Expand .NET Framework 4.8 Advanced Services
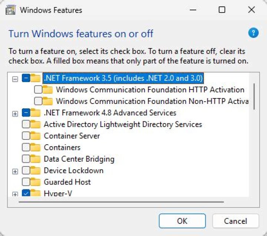This screenshot has width=267, height=236. [x=15, y=113]
